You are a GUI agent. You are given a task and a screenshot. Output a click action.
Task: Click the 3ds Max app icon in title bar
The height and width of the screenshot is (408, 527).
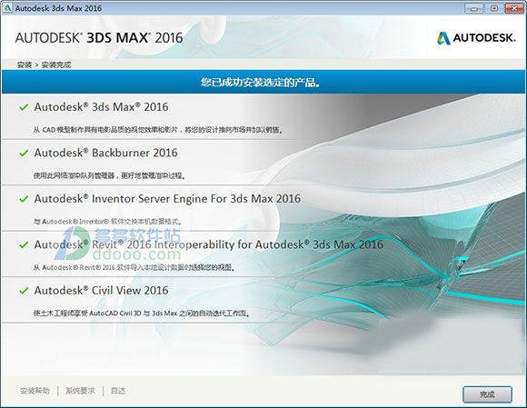(x=8, y=8)
